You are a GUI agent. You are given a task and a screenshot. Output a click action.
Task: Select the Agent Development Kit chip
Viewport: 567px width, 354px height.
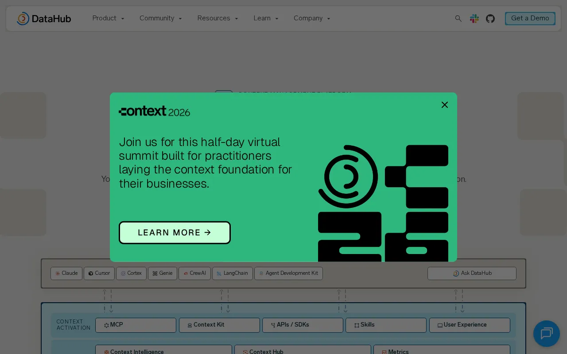(288, 273)
